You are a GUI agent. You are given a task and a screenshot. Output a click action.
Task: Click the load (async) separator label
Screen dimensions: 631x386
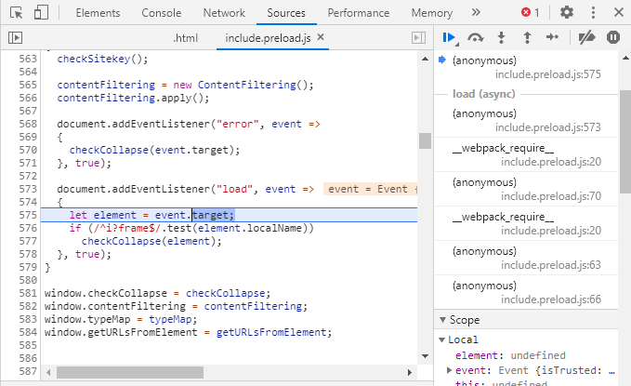(x=484, y=94)
